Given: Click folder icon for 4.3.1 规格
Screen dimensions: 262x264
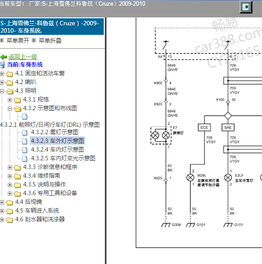Looking at the screenshot, I should point(17,100).
